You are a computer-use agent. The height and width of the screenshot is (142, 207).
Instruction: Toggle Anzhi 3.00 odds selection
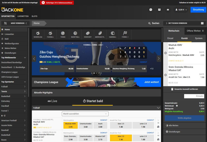point(100,125)
